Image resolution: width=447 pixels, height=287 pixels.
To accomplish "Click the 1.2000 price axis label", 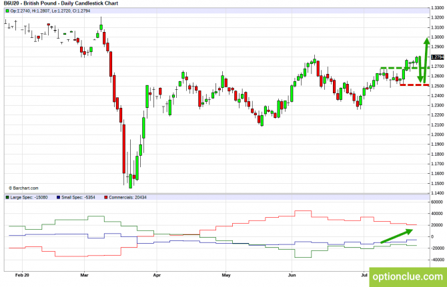I will coord(437,135).
